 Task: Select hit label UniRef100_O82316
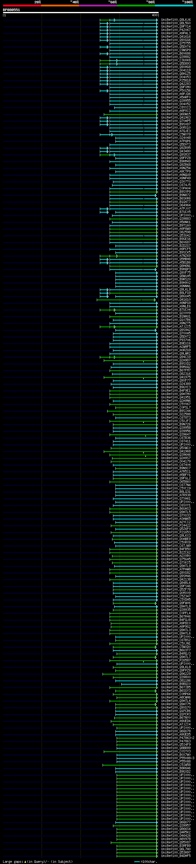coord(176,374)
